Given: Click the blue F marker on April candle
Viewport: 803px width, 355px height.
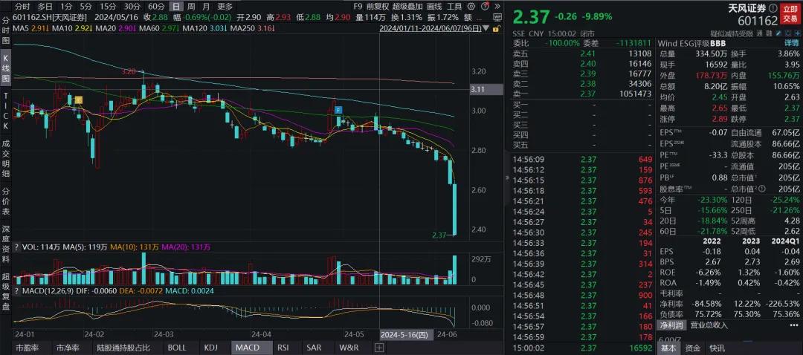Looking at the screenshot, I should [338, 109].
